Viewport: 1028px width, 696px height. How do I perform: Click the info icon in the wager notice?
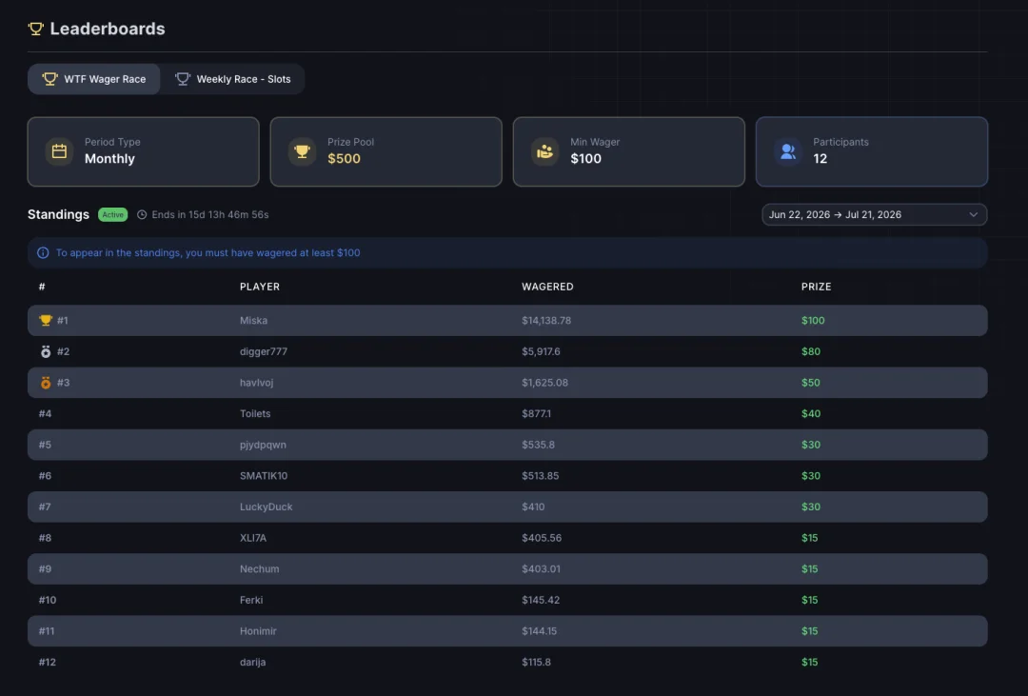[x=43, y=252]
